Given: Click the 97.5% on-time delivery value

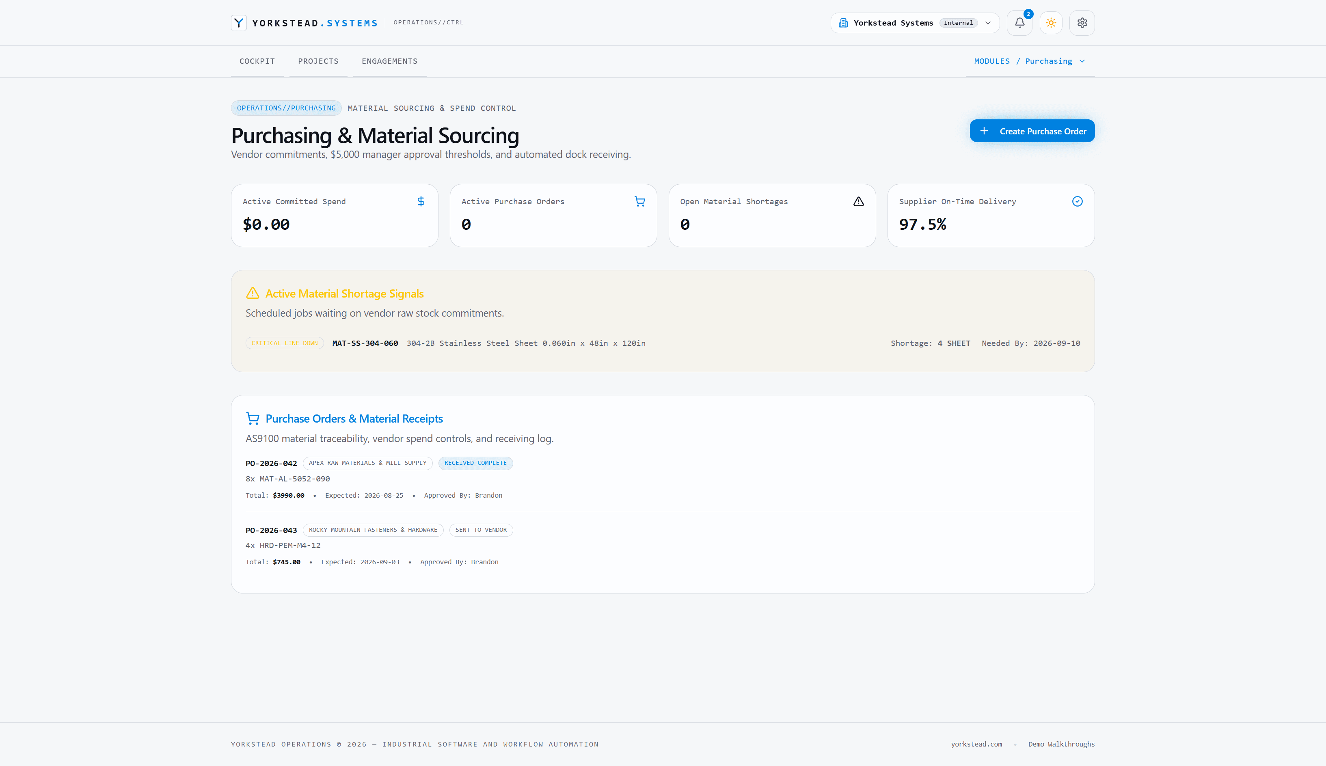Looking at the screenshot, I should point(922,224).
